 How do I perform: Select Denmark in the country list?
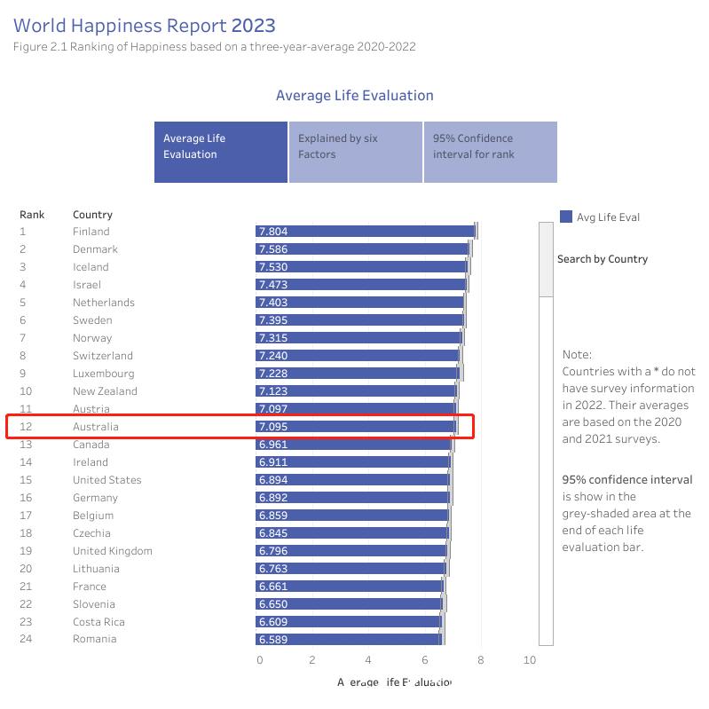(95, 249)
